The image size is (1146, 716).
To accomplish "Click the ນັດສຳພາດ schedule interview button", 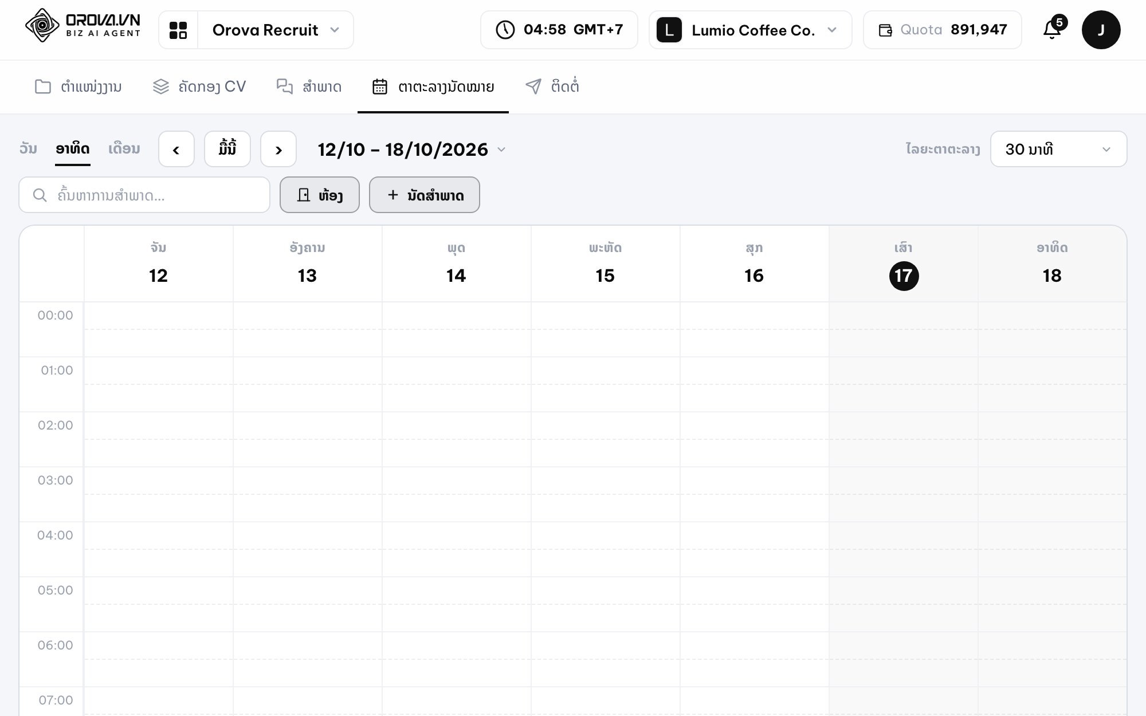I will click(425, 195).
